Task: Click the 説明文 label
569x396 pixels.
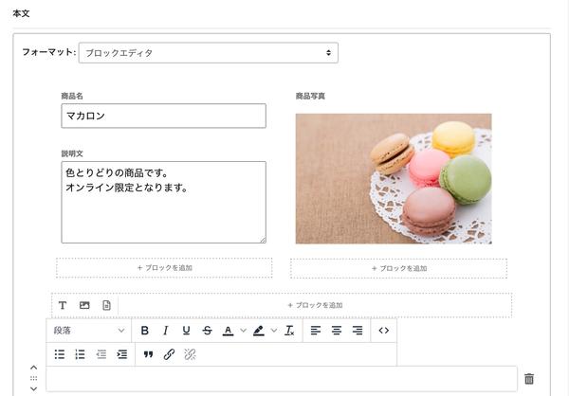Action: pyautogui.click(x=72, y=153)
